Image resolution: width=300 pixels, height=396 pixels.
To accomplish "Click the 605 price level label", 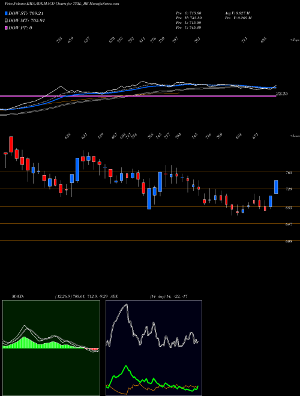I will [x=289, y=241].
